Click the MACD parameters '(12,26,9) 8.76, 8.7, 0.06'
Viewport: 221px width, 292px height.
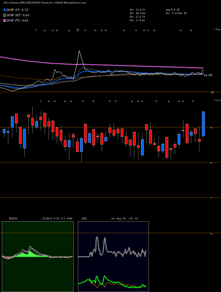point(57,219)
